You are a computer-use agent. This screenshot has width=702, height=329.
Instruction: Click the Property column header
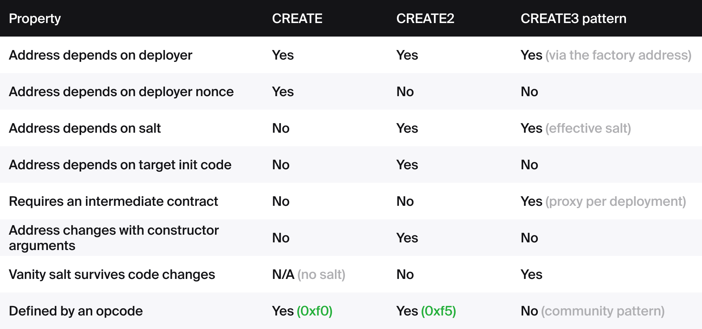click(x=35, y=19)
